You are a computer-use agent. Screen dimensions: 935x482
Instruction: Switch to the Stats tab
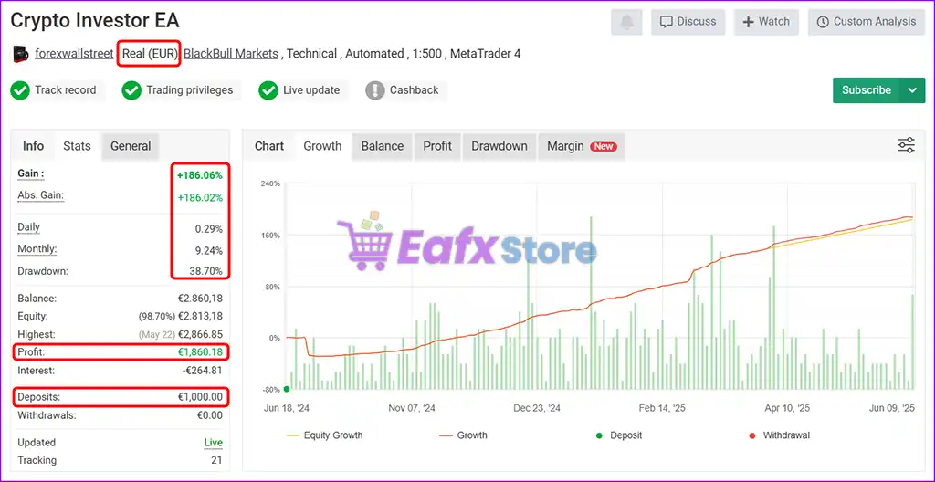coord(77,146)
